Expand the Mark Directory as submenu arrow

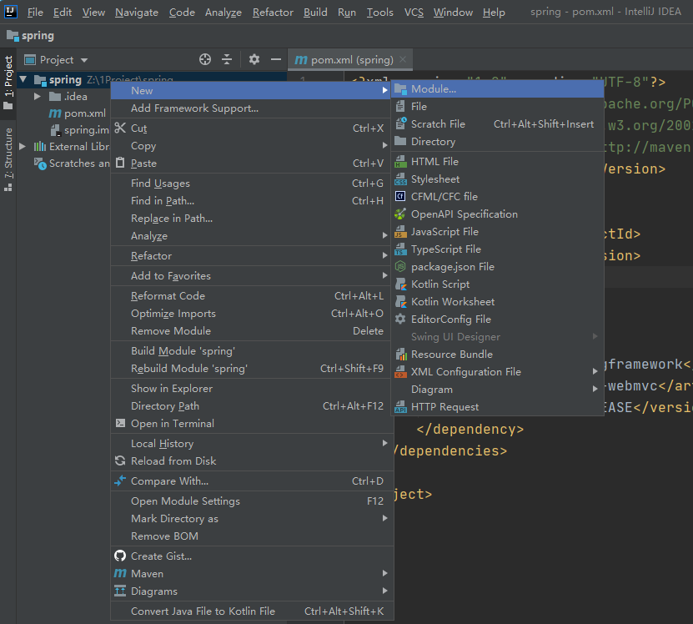[x=385, y=518]
